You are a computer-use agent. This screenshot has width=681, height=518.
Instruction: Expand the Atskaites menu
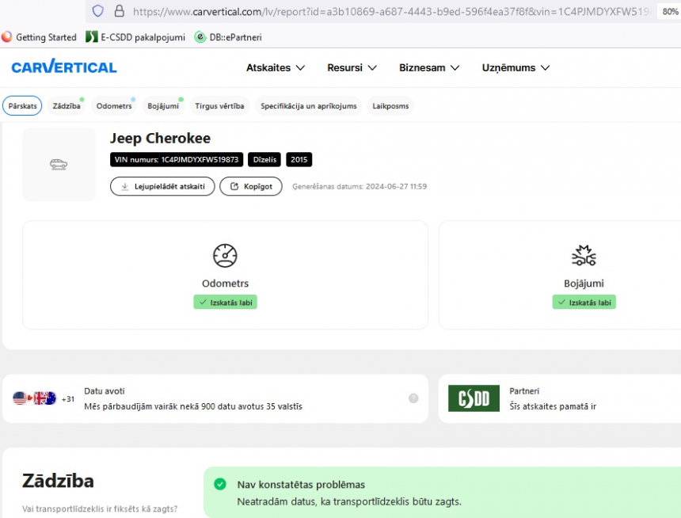pyautogui.click(x=276, y=68)
